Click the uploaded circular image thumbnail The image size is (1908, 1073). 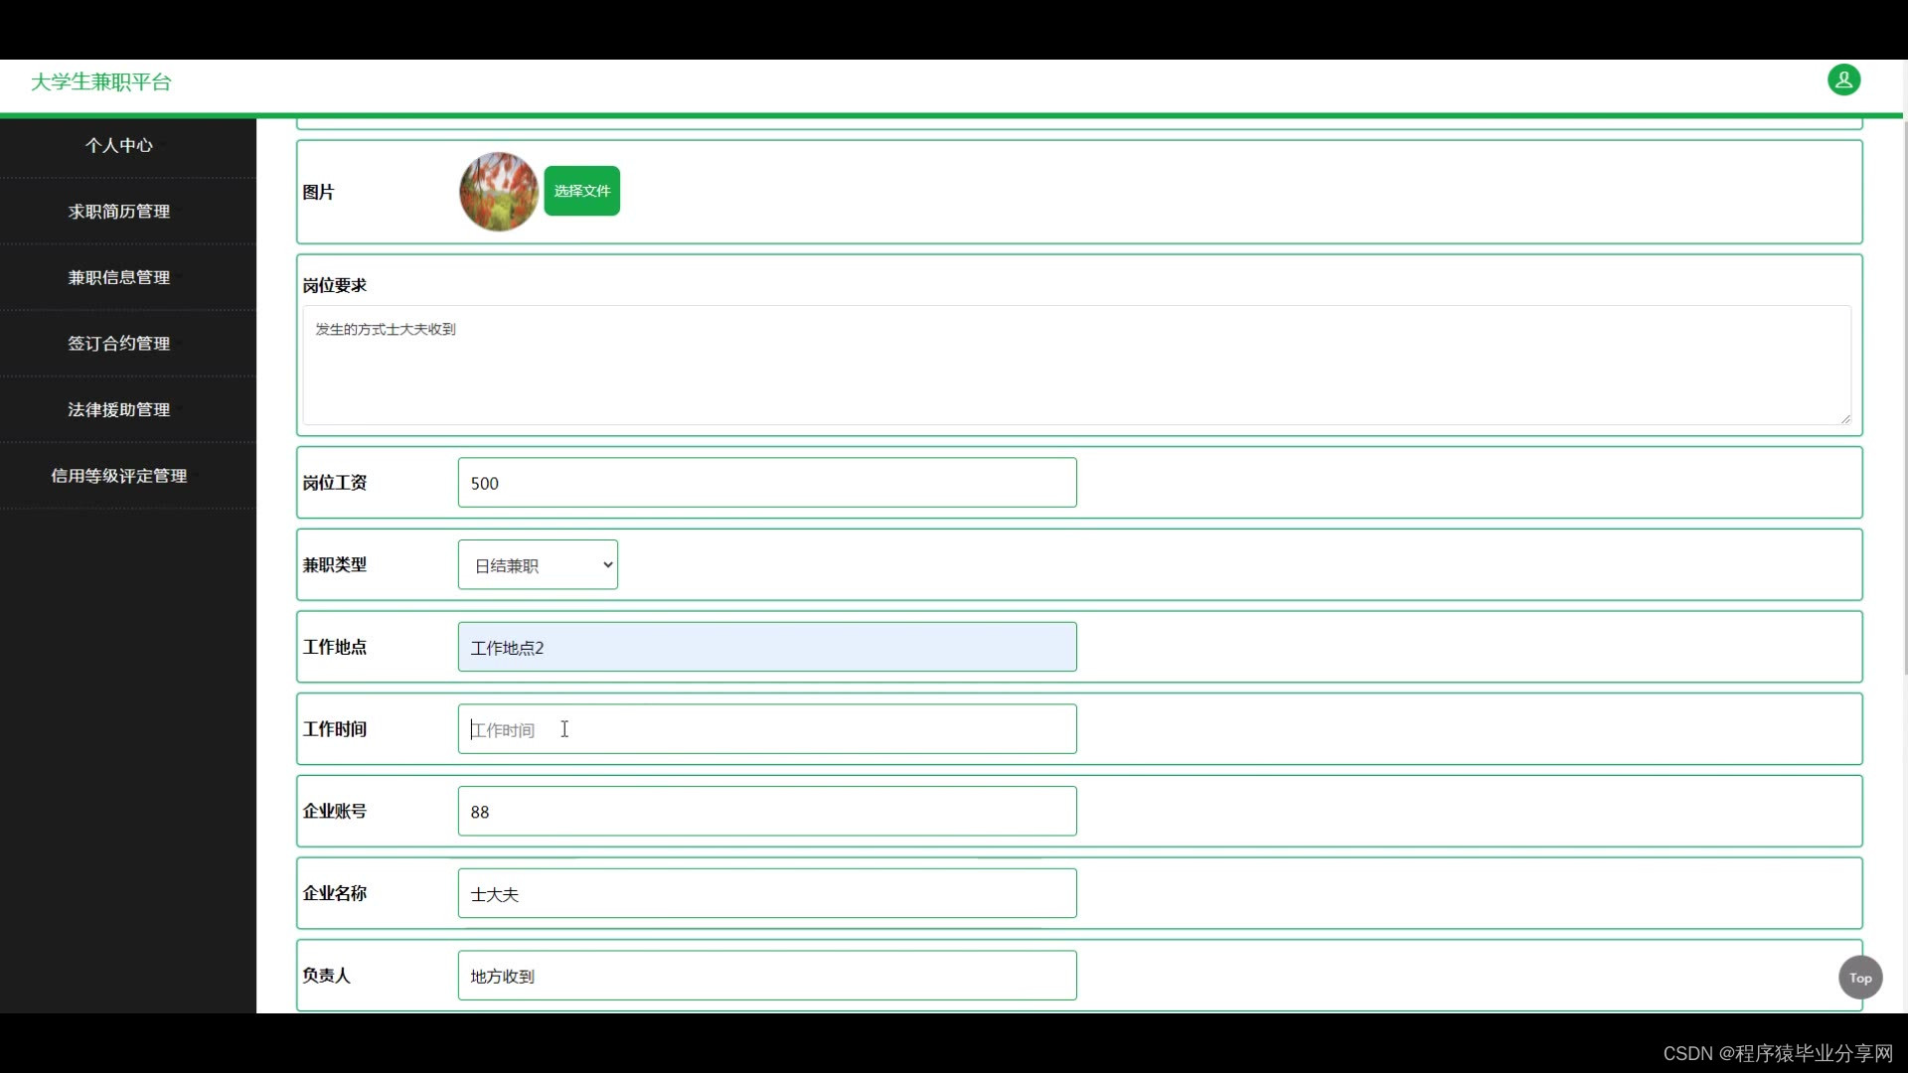(x=499, y=192)
